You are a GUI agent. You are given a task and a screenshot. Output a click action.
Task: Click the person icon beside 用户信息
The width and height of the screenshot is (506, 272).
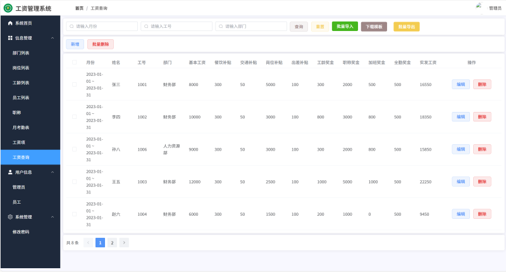coord(10,172)
